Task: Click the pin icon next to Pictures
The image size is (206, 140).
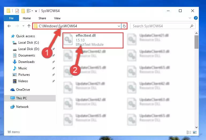Action: click(53, 75)
